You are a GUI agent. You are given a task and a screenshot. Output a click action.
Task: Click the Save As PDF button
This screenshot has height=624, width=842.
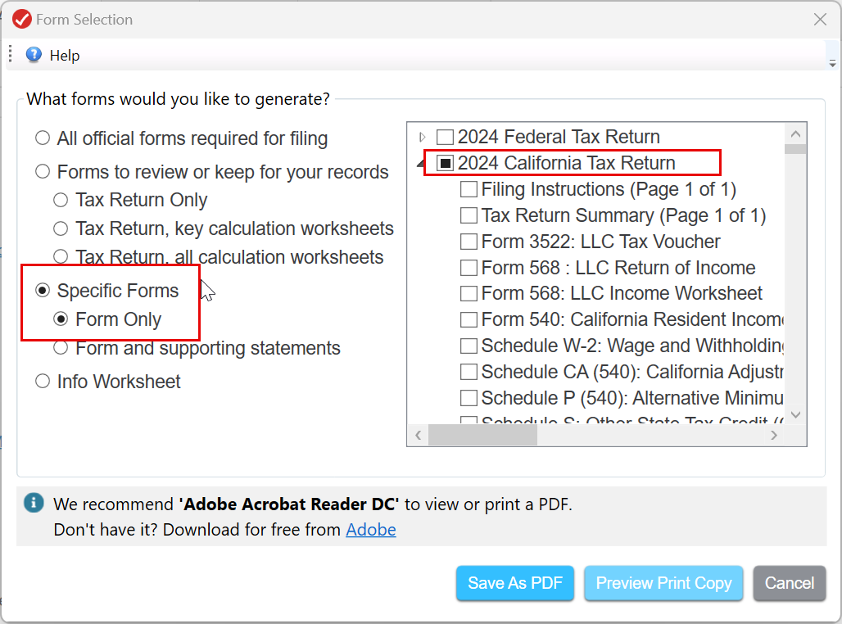(515, 583)
